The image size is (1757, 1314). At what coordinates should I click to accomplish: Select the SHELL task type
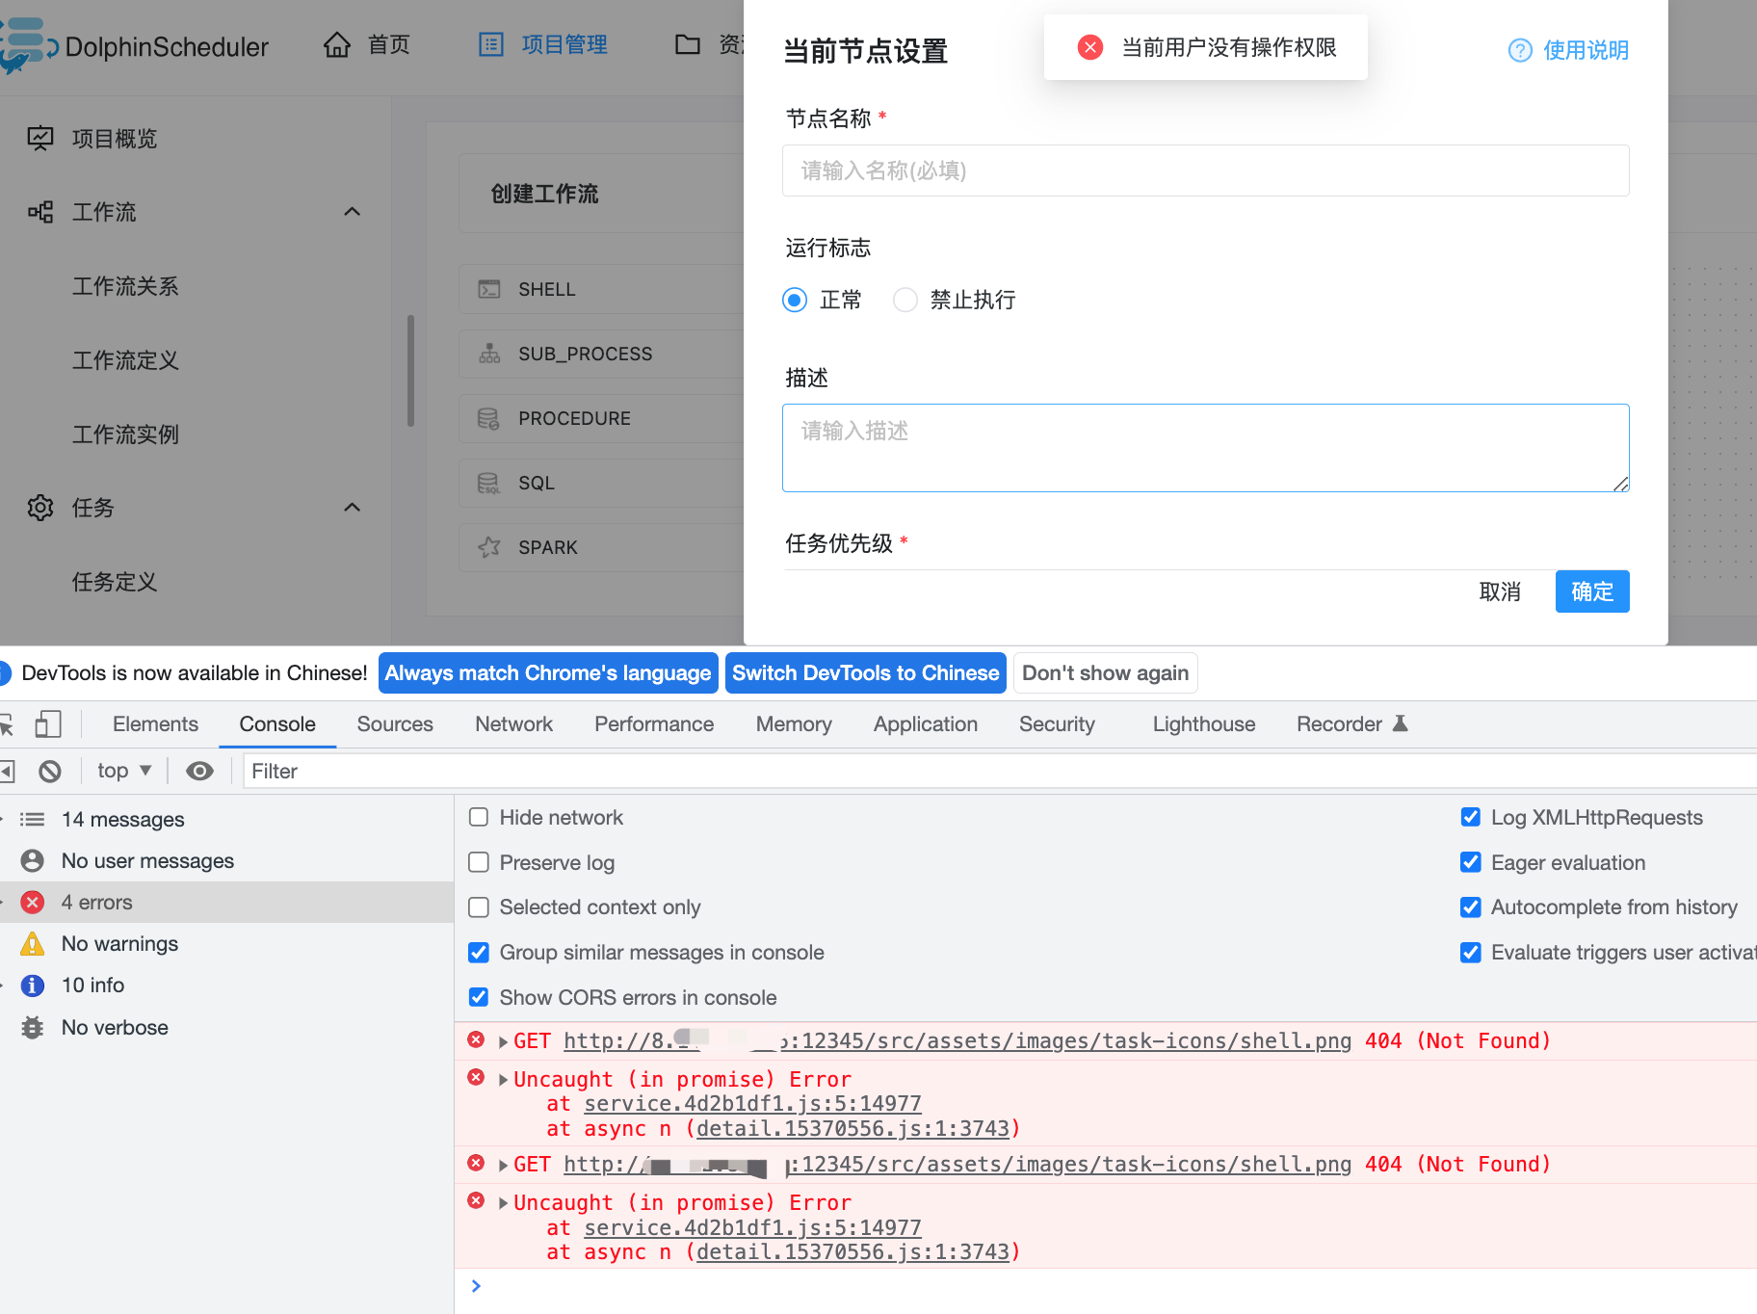tap(546, 288)
